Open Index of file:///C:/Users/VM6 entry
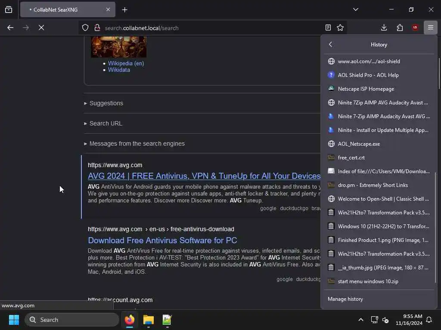Image resolution: width=441 pixels, height=330 pixels. pyautogui.click(x=379, y=171)
